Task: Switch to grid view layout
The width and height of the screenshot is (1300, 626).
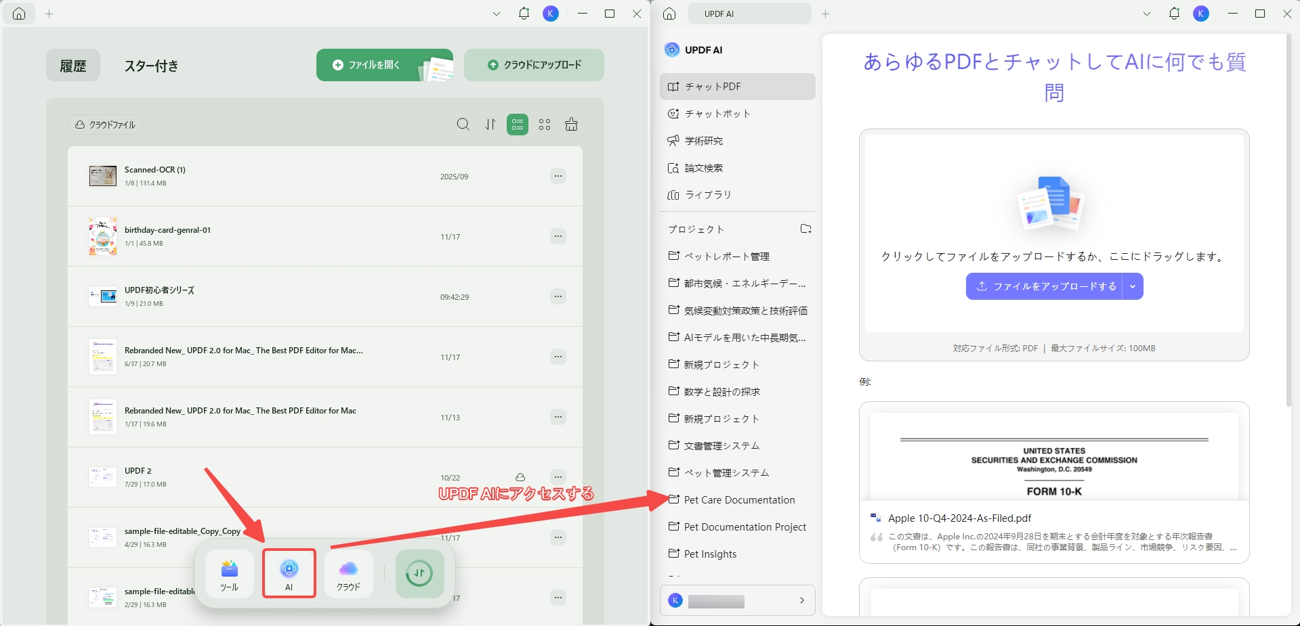Action: 544,125
